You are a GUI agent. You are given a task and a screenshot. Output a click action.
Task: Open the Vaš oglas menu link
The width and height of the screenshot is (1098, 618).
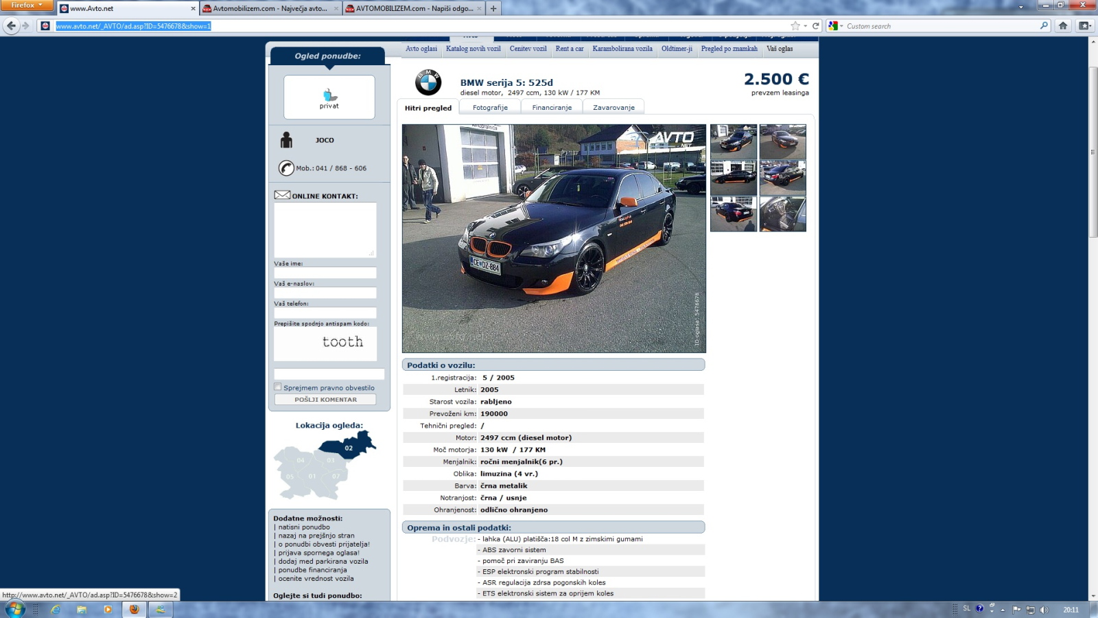(x=780, y=49)
